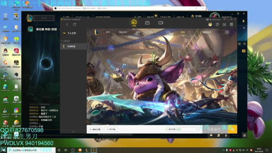Viewport: 272px width, 153px height.
Task: Open yellow folder icon in League sidebar
Action: pos(244,51)
